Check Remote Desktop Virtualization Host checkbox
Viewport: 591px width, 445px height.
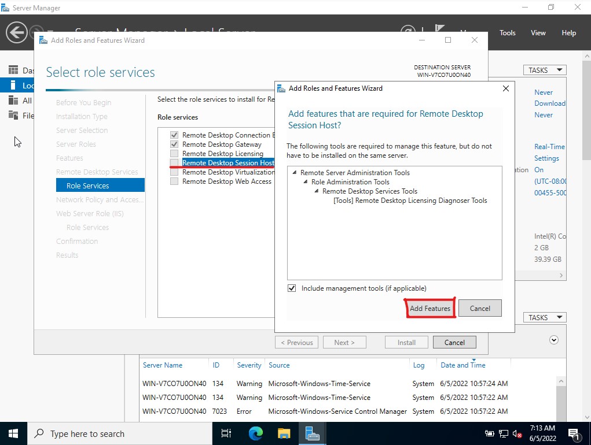174,172
